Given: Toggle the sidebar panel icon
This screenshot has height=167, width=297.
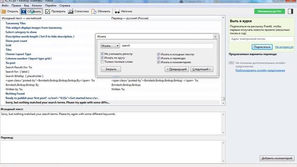Looking at the screenshot, I should click(x=291, y=11).
